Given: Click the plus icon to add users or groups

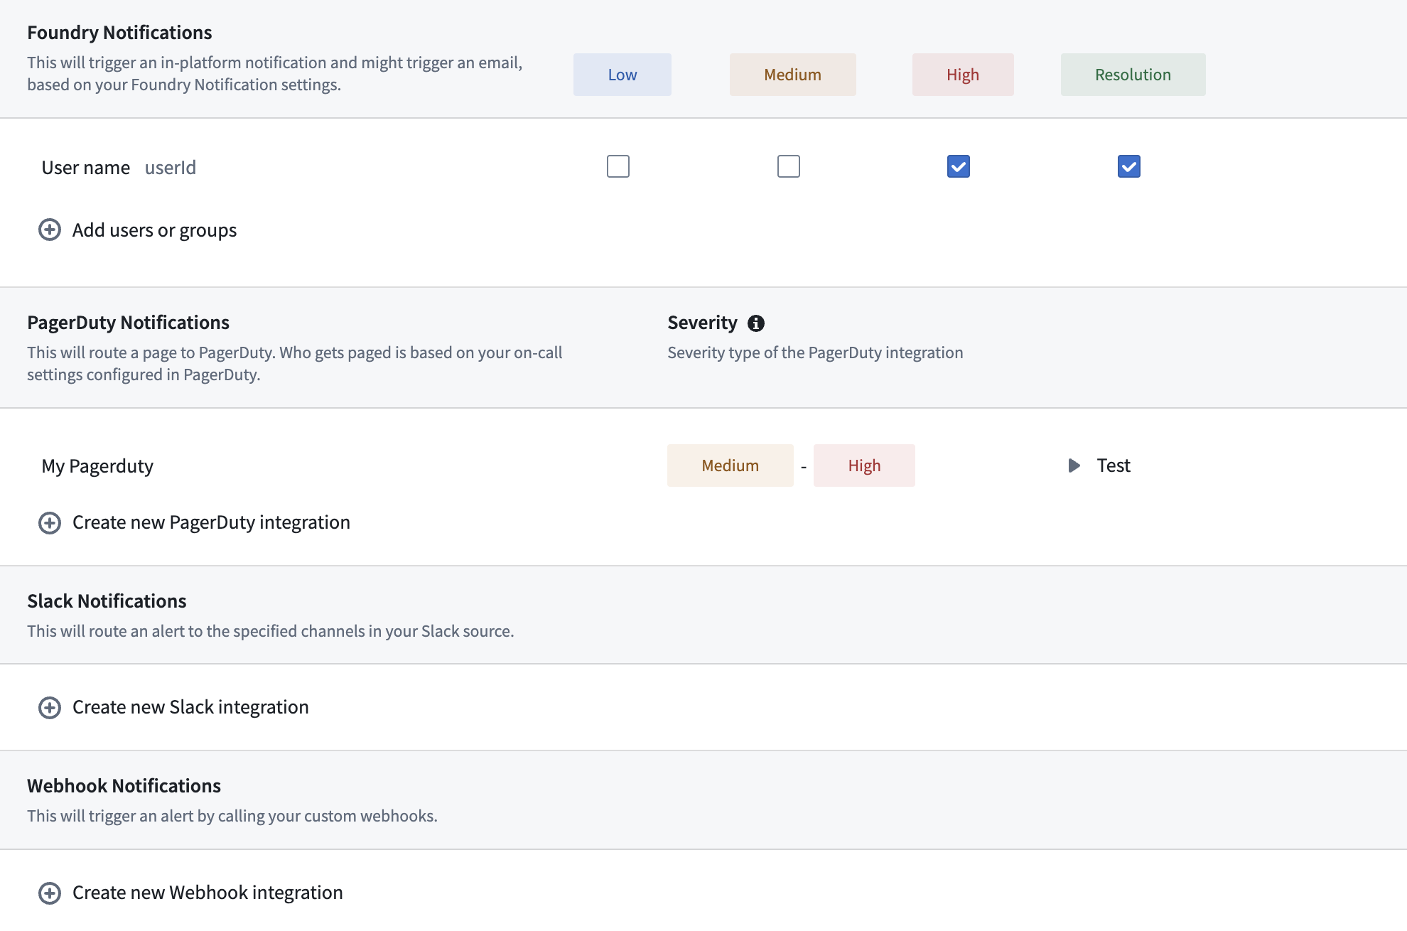Looking at the screenshot, I should coord(50,230).
